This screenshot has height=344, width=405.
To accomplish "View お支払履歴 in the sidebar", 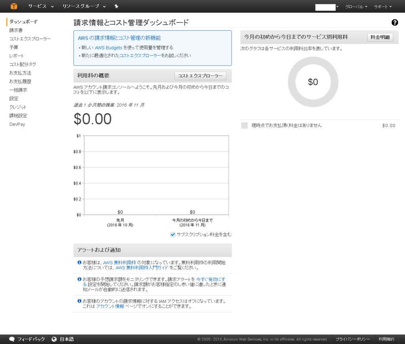I will (20, 81).
